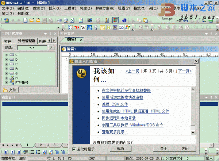219x161 pixels.
Task: Open the 帮助(H) menu
Action: coord(23,14)
